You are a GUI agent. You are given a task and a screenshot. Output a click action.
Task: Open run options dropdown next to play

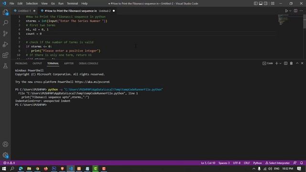290,11
